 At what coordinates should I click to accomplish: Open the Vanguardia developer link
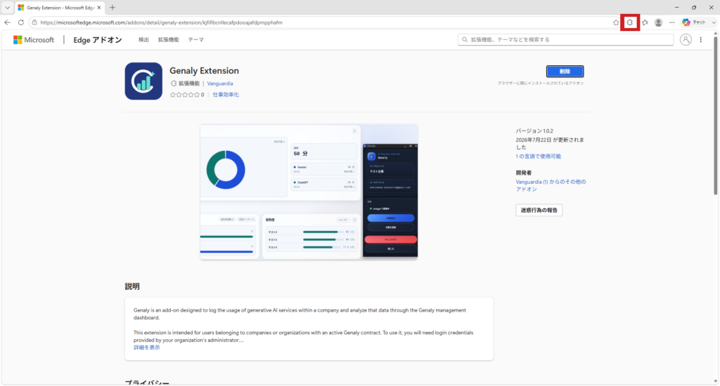click(220, 84)
